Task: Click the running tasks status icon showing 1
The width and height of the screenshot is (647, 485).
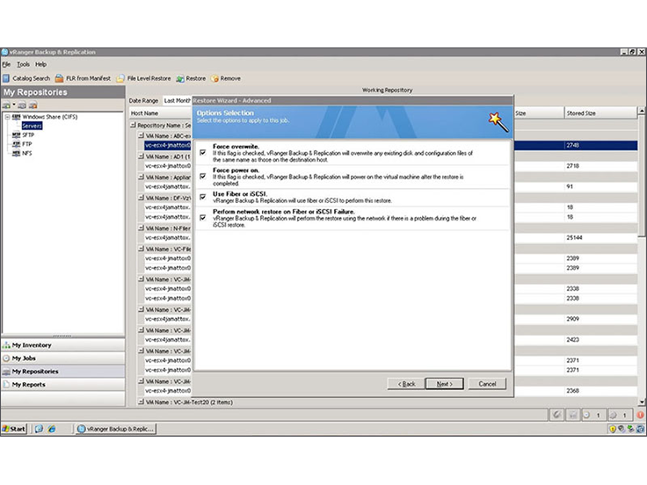Action: coord(586,415)
